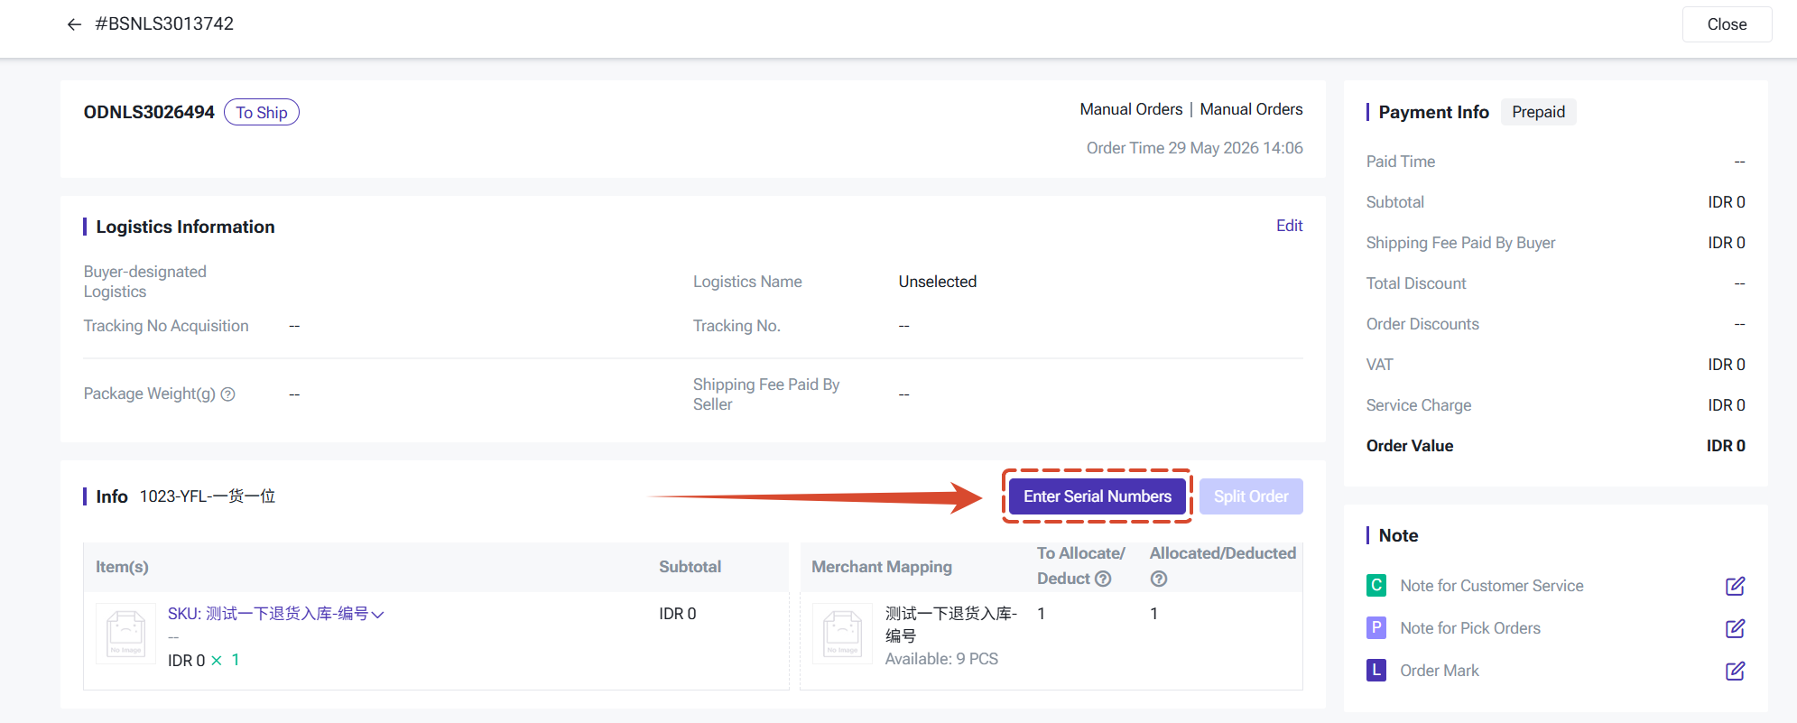This screenshot has height=723, width=1797.
Task: Click the green C customer service icon
Action: 1376,585
